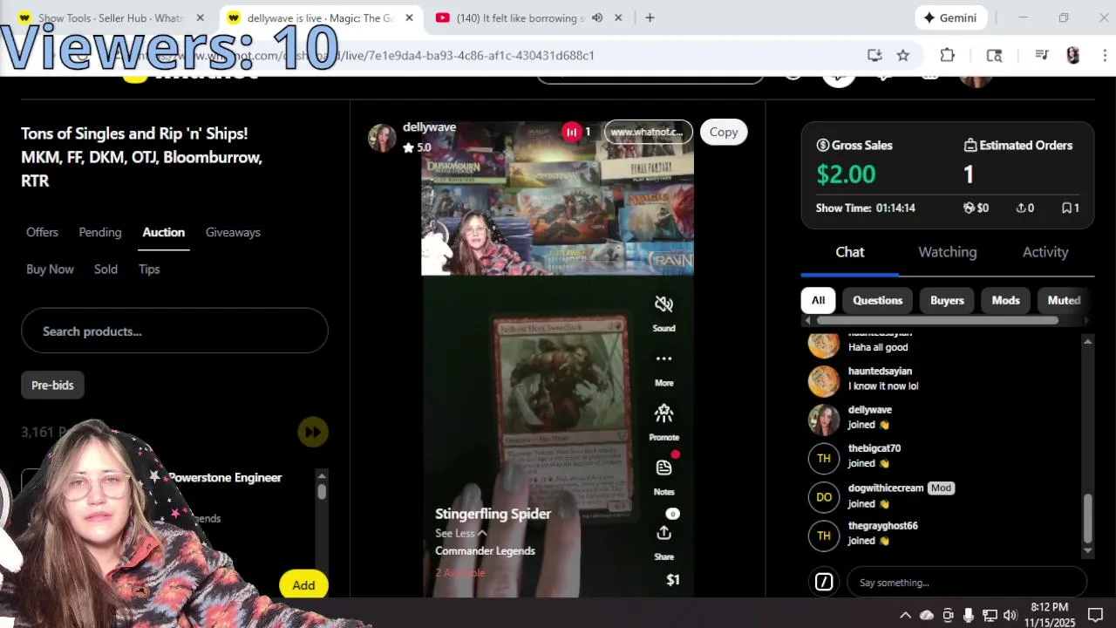1116x628 pixels.
Task: Filter chat by Mods
Action: coord(1005,300)
